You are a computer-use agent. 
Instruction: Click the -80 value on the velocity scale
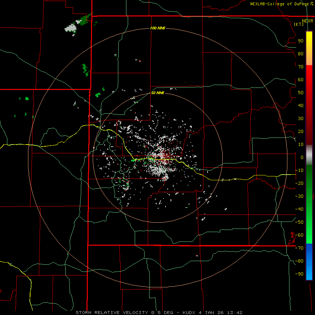pos(299,261)
